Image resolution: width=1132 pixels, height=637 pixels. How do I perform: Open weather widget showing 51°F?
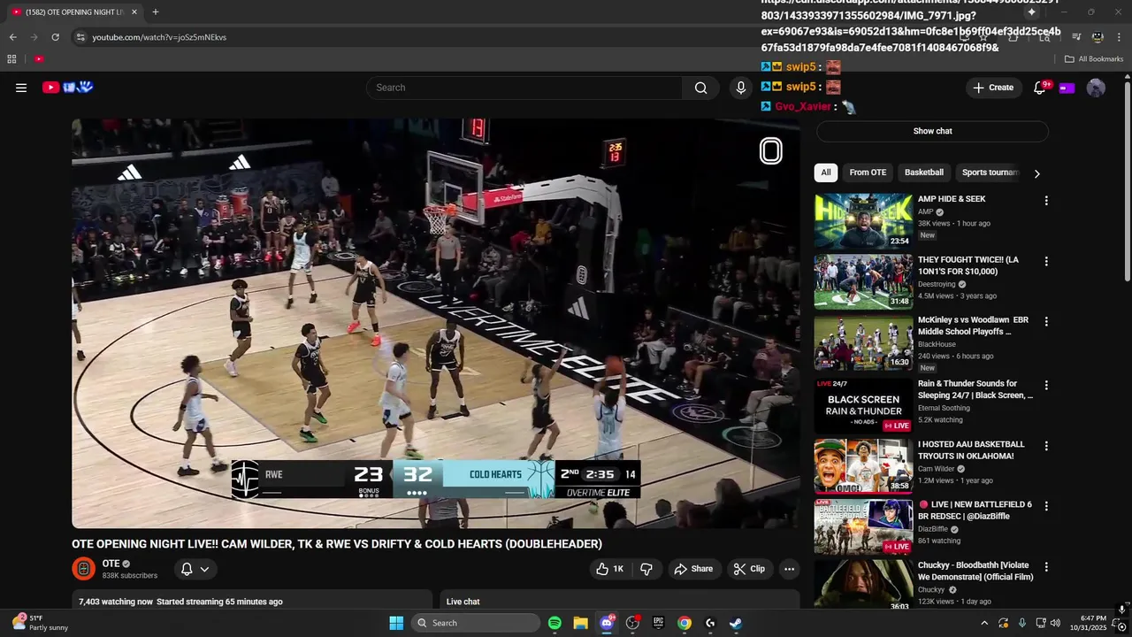point(40,623)
